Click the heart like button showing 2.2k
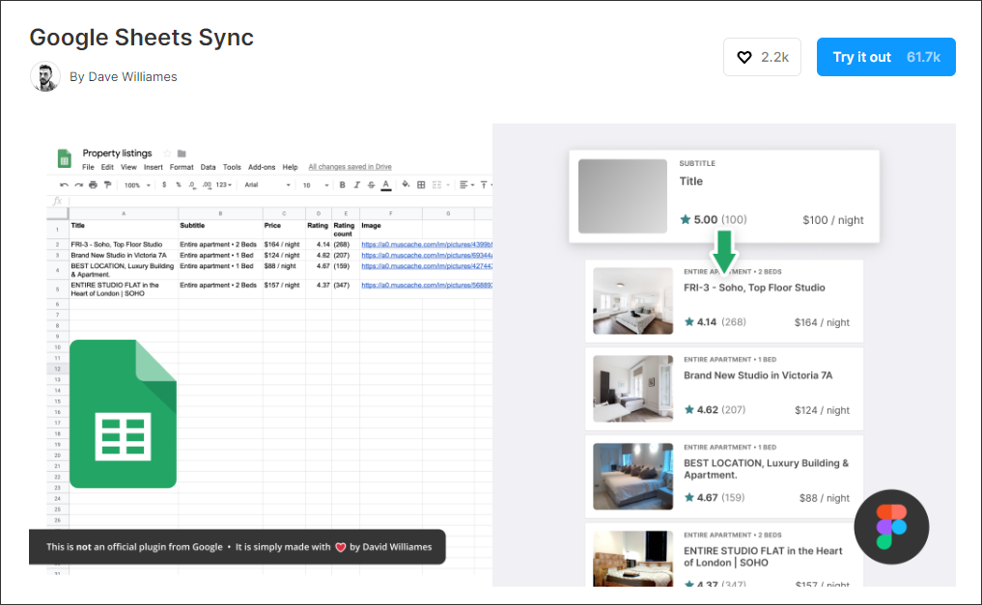Image resolution: width=982 pixels, height=605 pixels. [x=762, y=57]
